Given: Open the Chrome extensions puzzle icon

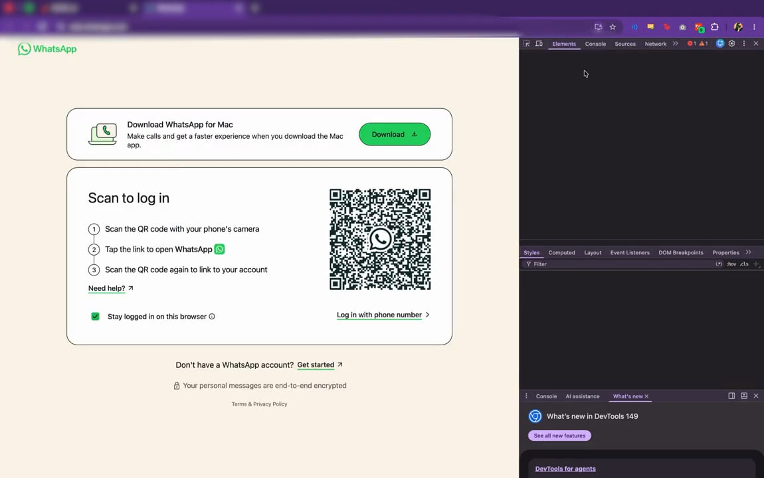Looking at the screenshot, I should [715, 27].
